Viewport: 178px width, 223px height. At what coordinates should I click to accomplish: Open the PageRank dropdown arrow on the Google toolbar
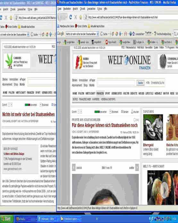153,34
